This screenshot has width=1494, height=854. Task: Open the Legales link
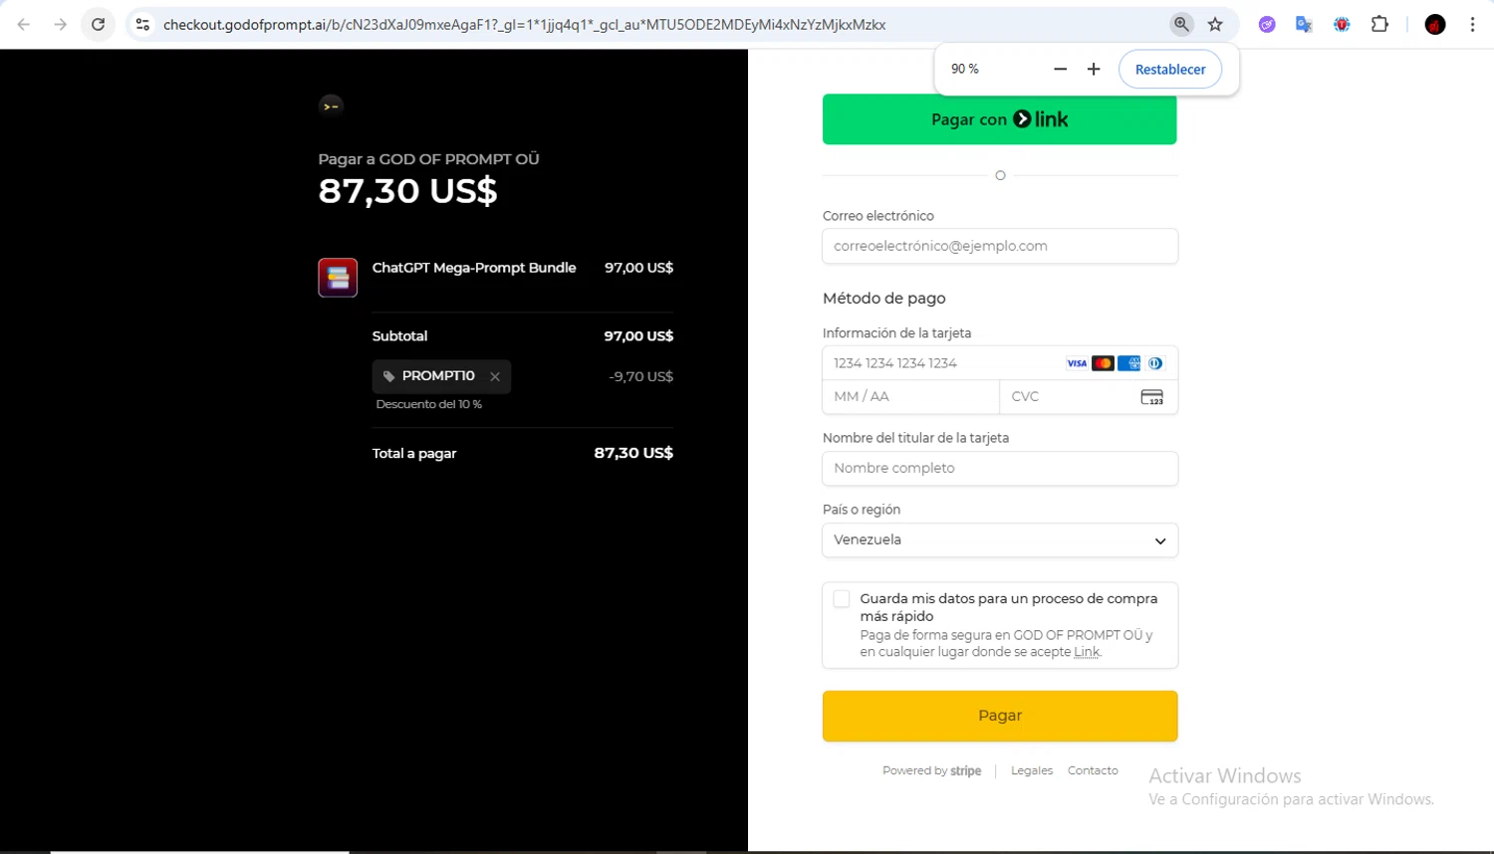(x=1032, y=770)
